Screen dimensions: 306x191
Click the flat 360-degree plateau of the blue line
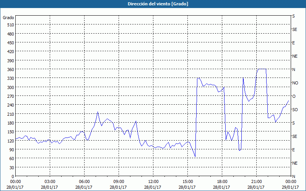tap(262, 69)
